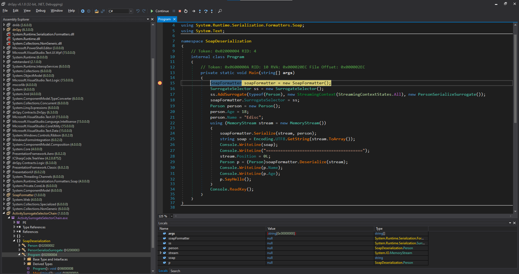Screen dimensions: 519x274
Task: Select PersonSerializeSurrogate @02000003 class
Action: click(x=54, y=250)
